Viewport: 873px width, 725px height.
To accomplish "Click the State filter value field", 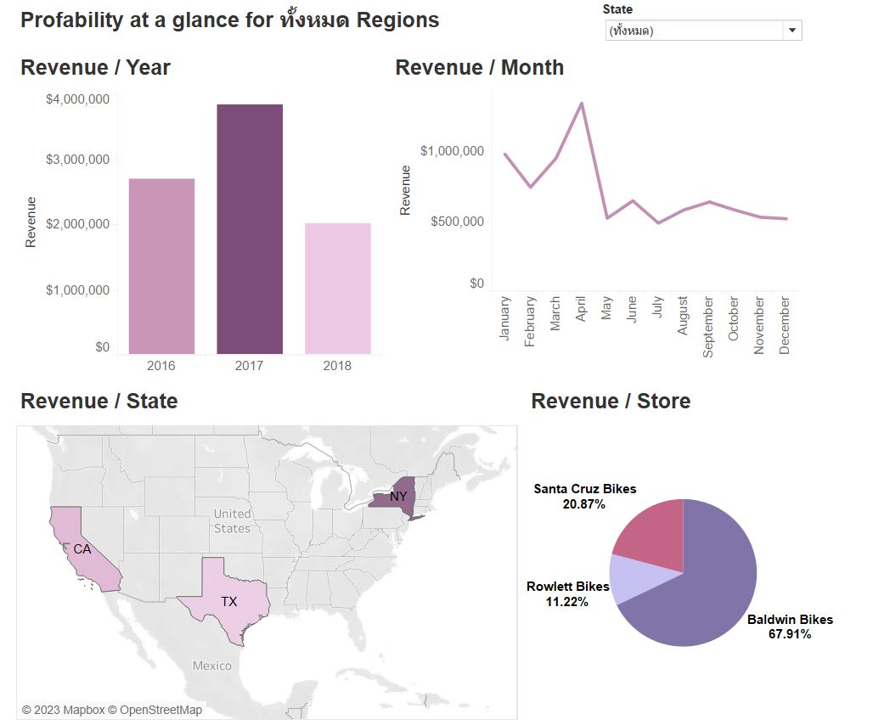I will 692,31.
